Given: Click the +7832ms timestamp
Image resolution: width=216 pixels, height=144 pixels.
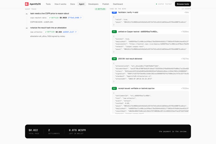Looking at the screenshot, I should (x=185, y=88).
